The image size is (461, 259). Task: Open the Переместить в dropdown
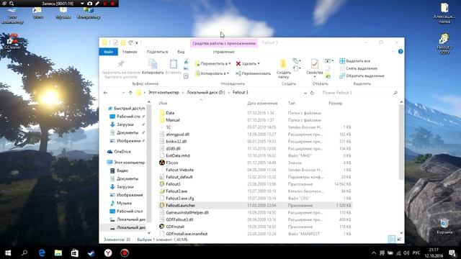point(213,63)
